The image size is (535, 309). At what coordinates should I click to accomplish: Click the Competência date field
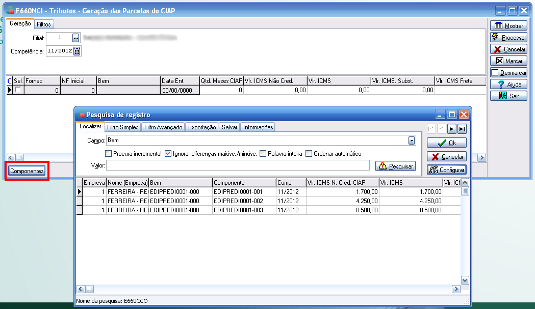(x=60, y=51)
